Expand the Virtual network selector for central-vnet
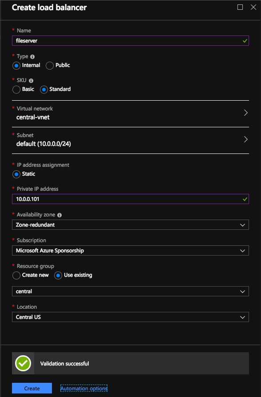The width and height of the screenshot is (261, 397). point(246,113)
